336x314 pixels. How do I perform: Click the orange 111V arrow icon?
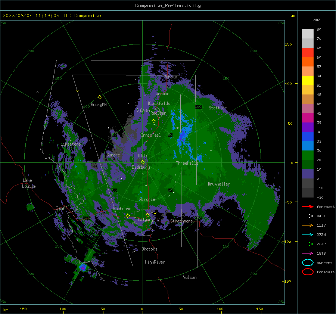click(x=308, y=225)
